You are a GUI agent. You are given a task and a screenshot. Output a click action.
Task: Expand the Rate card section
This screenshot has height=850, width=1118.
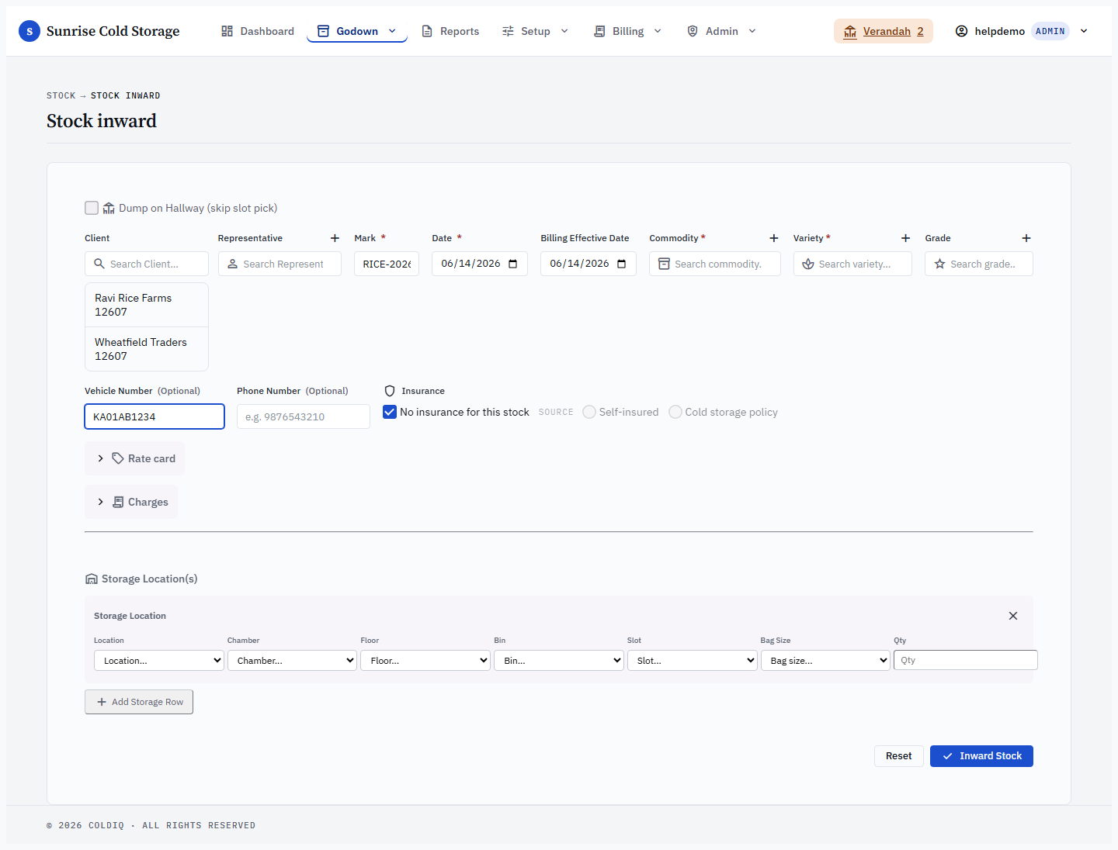coord(135,458)
